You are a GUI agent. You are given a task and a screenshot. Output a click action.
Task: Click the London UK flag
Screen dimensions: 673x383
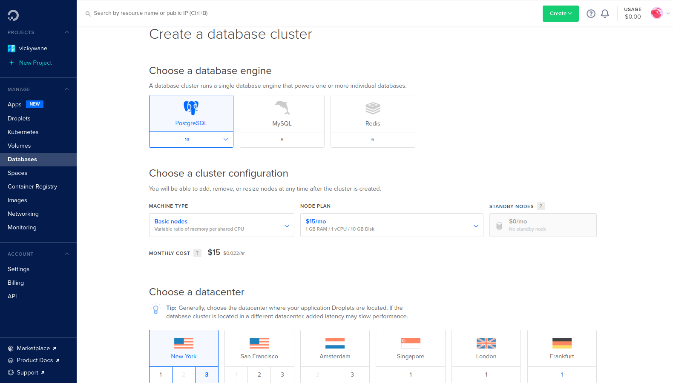[x=486, y=343]
